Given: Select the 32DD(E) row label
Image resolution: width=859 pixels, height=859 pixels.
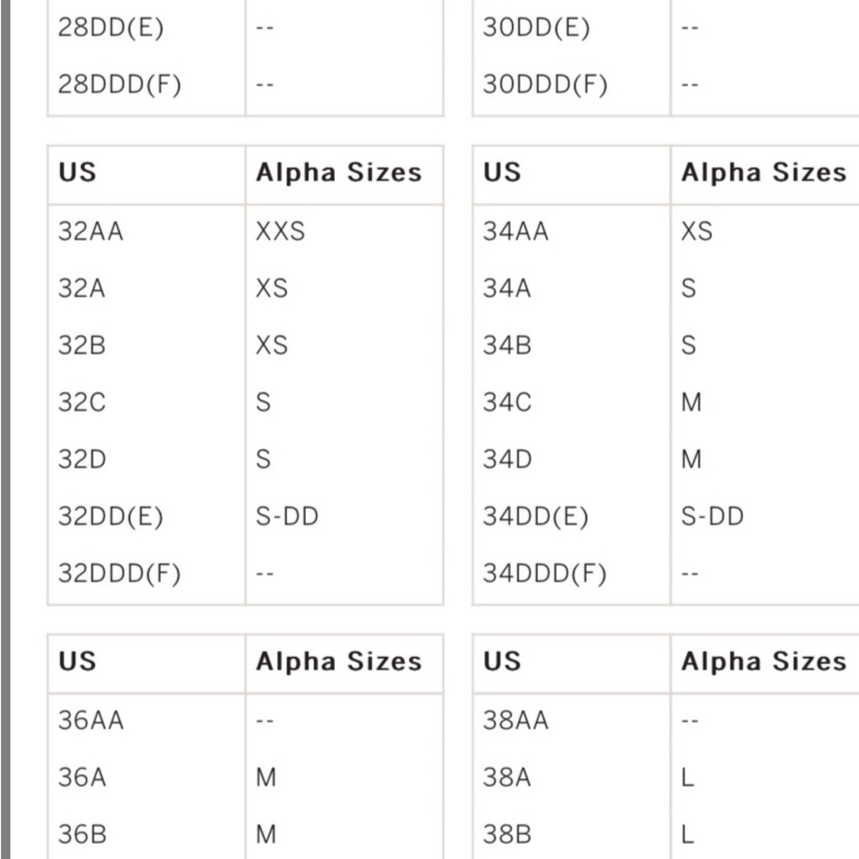Looking at the screenshot, I should point(111,516).
